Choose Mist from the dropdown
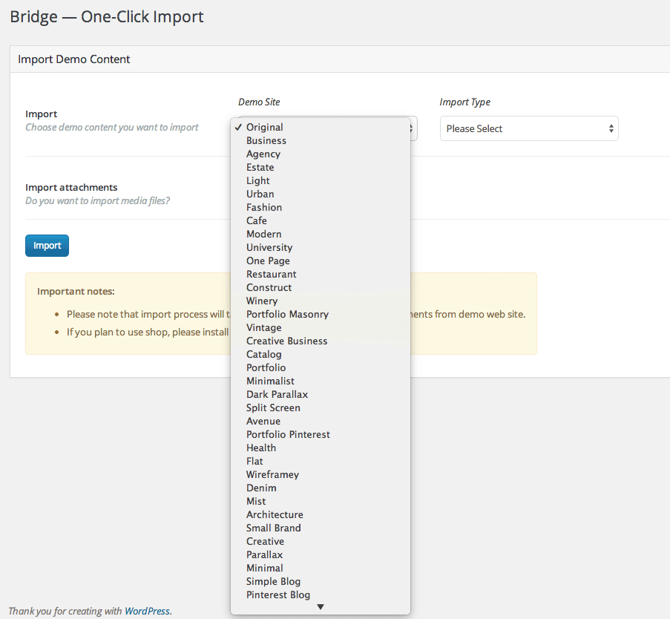 [x=320, y=502]
